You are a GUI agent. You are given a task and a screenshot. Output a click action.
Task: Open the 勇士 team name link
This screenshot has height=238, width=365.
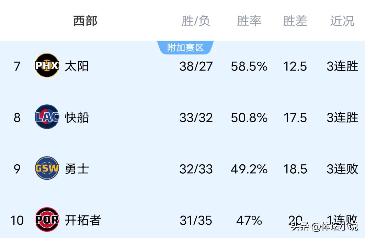tap(77, 168)
